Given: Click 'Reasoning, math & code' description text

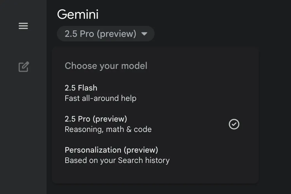Looking at the screenshot, I should pos(108,129).
